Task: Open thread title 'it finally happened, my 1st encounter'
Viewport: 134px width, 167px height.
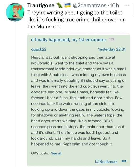Action: coord(69,40)
